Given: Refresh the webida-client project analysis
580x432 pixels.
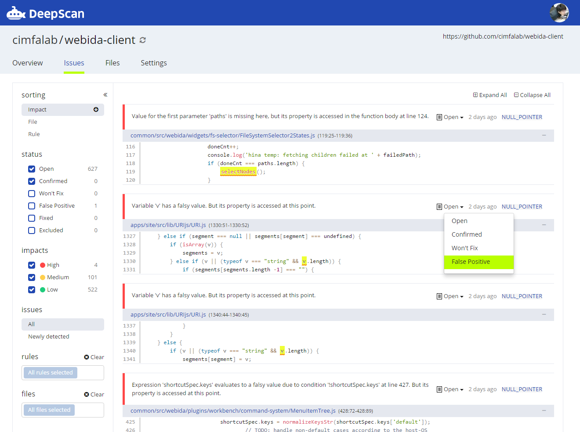Looking at the screenshot, I should (142, 40).
